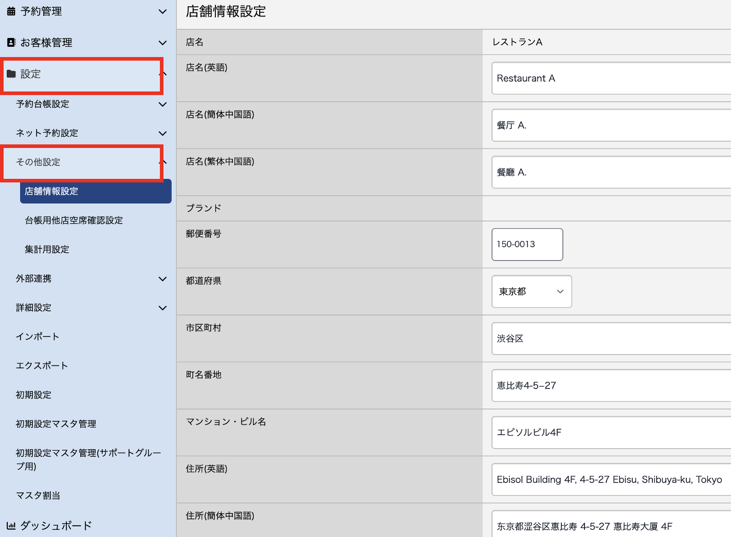
Task: Select 店舗情報設定 menu item
Action: (x=96, y=191)
